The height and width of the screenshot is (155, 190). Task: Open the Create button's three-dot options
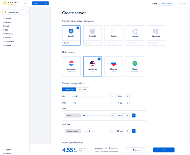point(46,3)
